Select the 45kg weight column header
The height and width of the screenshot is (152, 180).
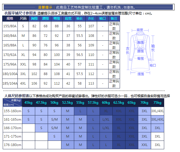coord(29,103)
